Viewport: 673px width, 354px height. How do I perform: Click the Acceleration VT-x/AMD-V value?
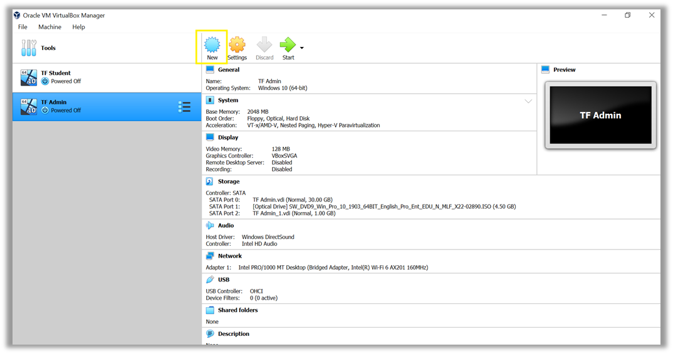[313, 125]
